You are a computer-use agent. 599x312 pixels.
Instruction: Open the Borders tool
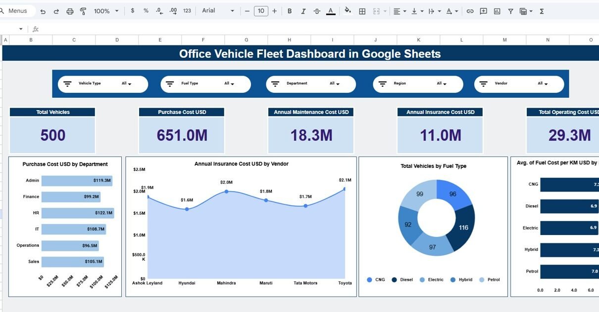click(x=362, y=11)
